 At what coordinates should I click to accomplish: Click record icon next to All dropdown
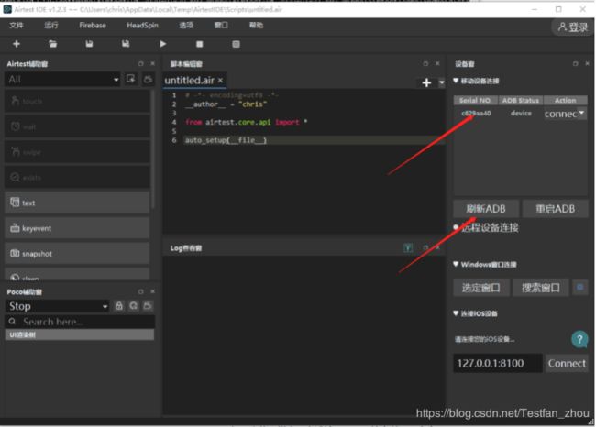[x=131, y=79]
